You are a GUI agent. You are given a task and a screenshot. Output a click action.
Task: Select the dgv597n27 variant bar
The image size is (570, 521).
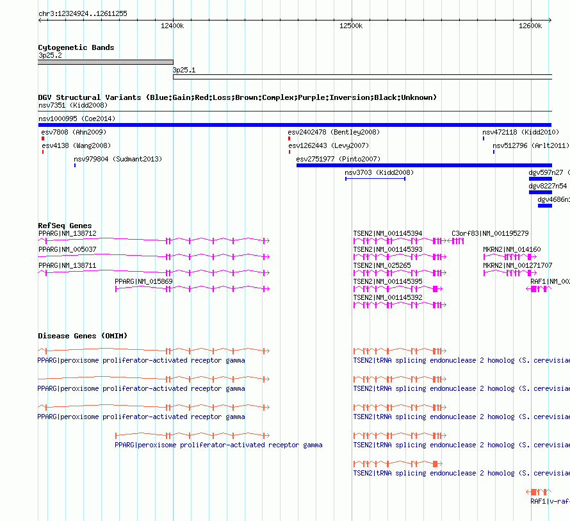540,179
